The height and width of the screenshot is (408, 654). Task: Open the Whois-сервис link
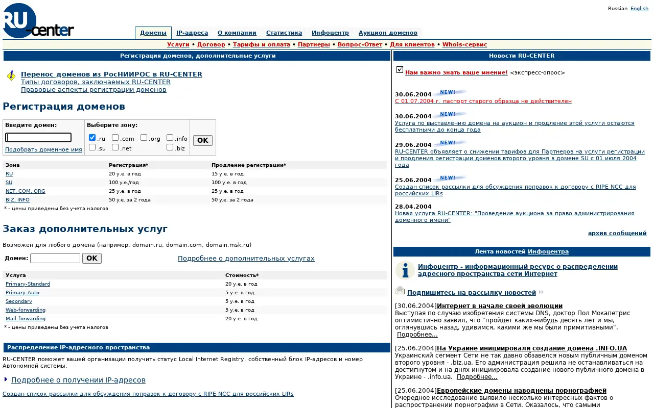(x=465, y=44)
